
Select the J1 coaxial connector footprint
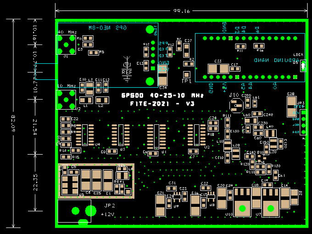tap(66, 45)
